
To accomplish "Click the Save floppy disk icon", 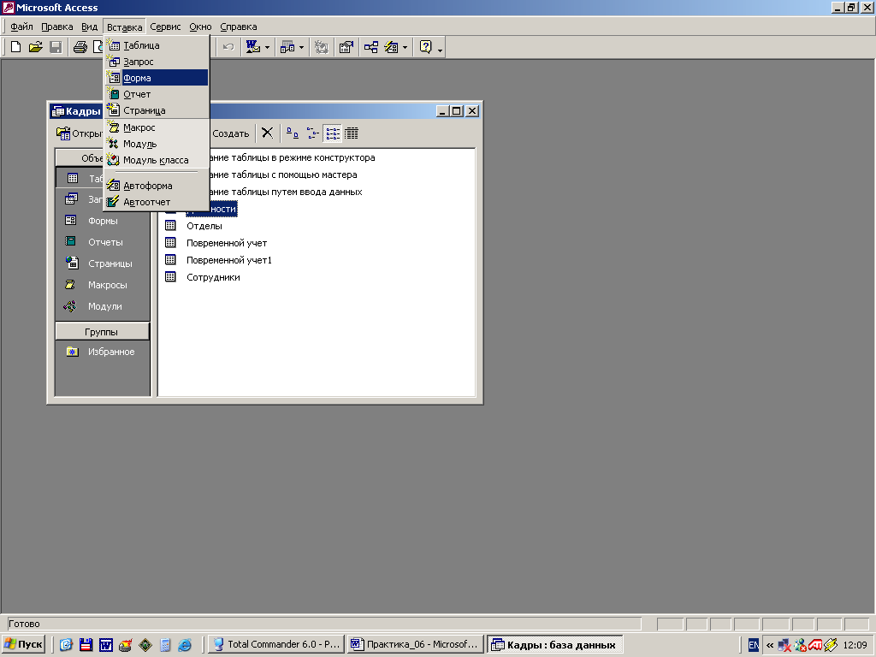I will pyautogui.click(x=56, y=47).
